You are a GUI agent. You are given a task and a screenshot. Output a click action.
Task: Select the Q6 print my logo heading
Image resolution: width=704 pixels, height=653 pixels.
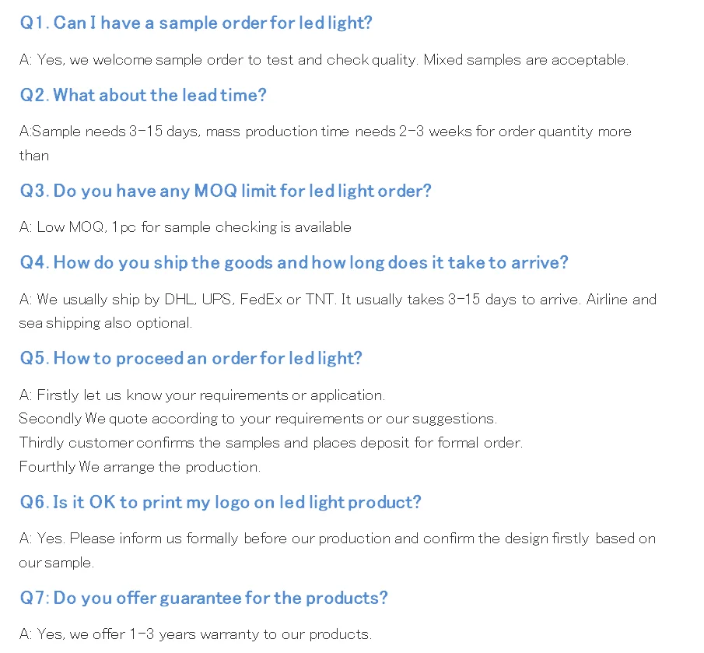click(x=220, y=503)
